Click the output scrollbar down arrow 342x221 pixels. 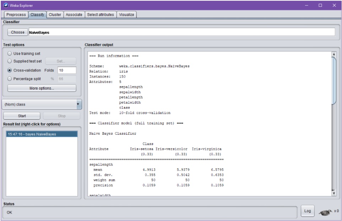pos(334,193)
